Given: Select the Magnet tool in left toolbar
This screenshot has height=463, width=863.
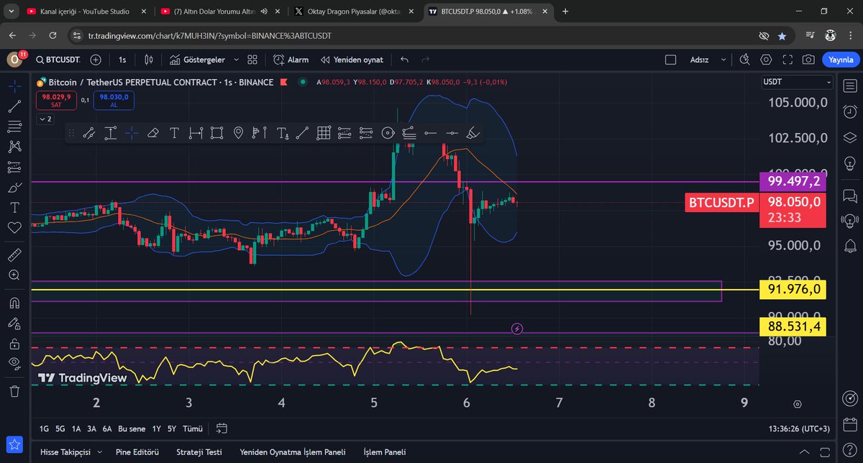Looking at the screenshot, I should 14,303.
